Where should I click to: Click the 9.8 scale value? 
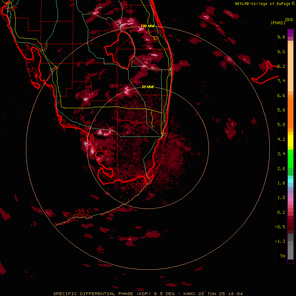click(x=281, y=37)
